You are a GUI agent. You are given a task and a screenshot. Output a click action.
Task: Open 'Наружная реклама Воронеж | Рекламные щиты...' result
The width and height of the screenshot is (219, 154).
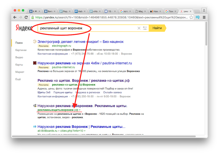81,126
